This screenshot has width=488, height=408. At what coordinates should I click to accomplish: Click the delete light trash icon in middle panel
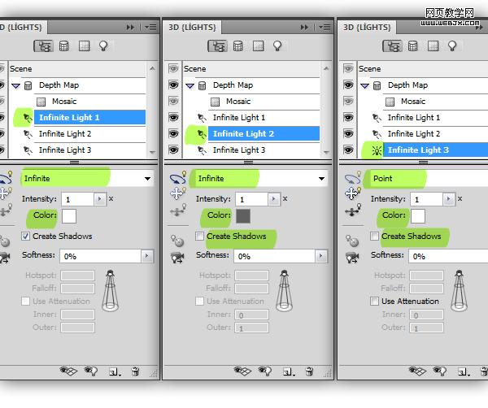coord(309,371)
